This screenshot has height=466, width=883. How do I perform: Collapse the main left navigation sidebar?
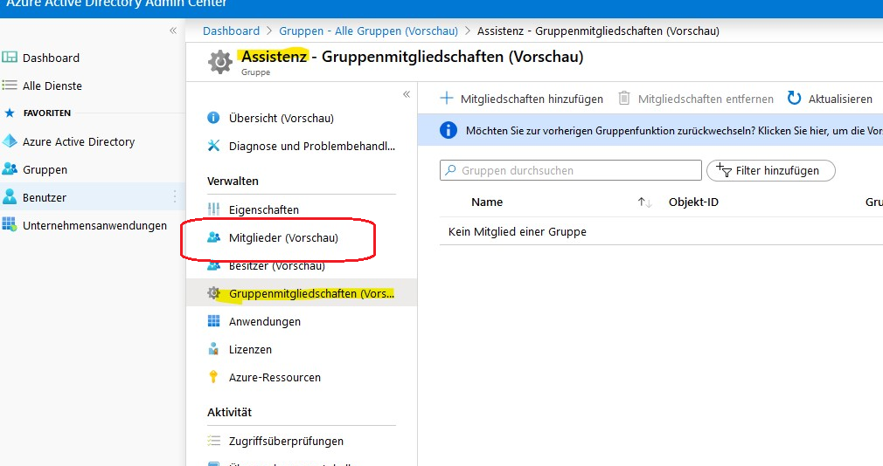point(173,31)
